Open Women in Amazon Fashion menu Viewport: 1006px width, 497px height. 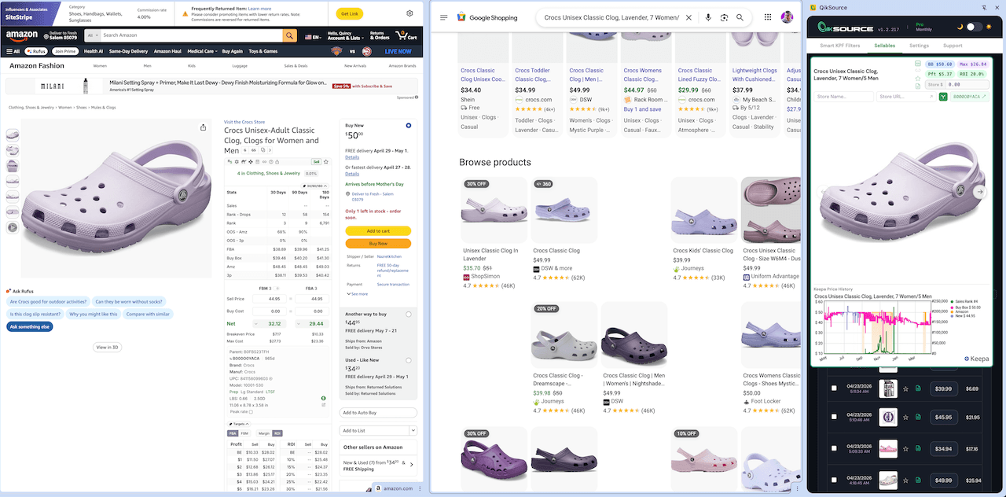(100, 66)
